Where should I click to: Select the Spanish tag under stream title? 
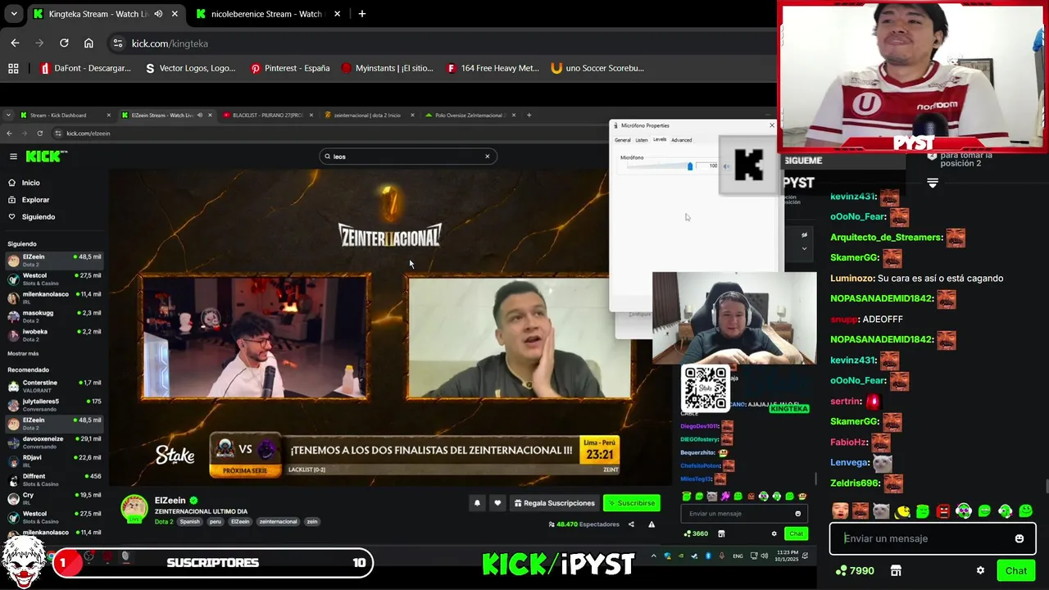(x=189, y=522)
